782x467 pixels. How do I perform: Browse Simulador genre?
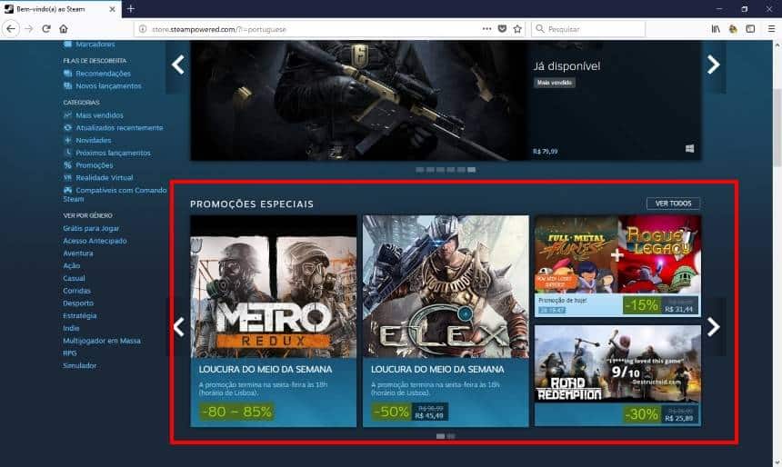click(80, 365)
